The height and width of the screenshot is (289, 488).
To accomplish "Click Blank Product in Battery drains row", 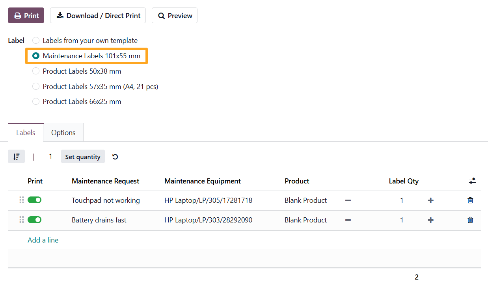I will coord(306,220).
